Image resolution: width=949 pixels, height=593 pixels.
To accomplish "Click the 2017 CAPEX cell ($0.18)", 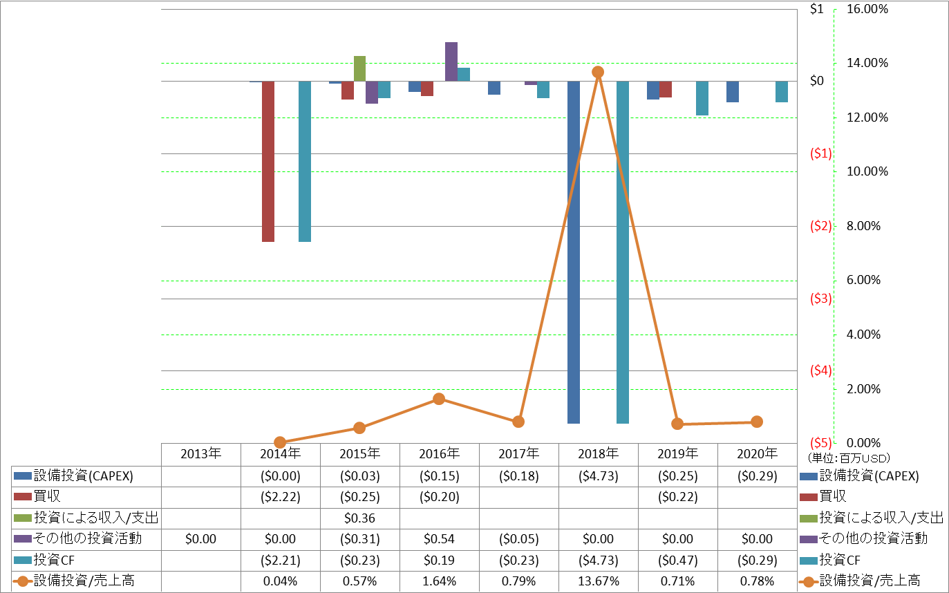I will (518, 476).
